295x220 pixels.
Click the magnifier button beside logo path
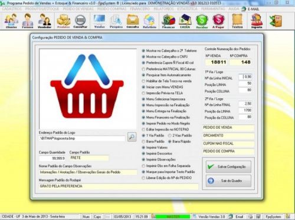[132, 137]
